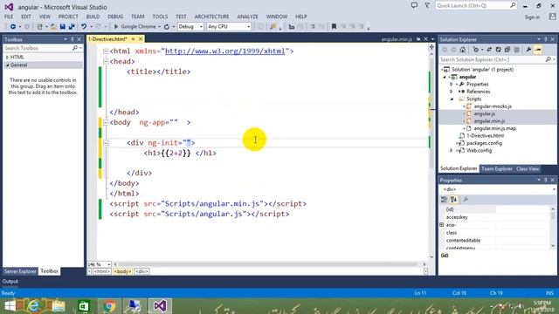This screenshot has width=559, height=314.
Task: Click the search icon in Solution Explorer
Action: pyautogui.click(x=548, y=59)
